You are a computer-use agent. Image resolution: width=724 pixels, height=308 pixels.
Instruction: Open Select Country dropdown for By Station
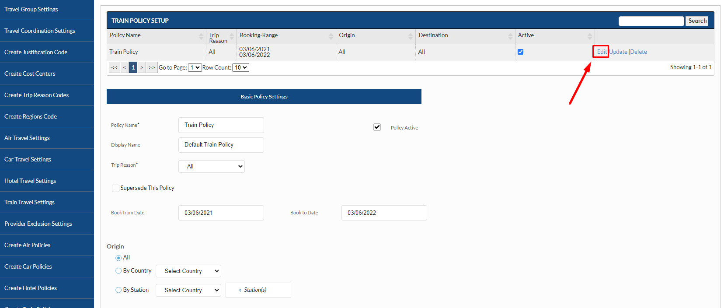click(x=188, y=290)
